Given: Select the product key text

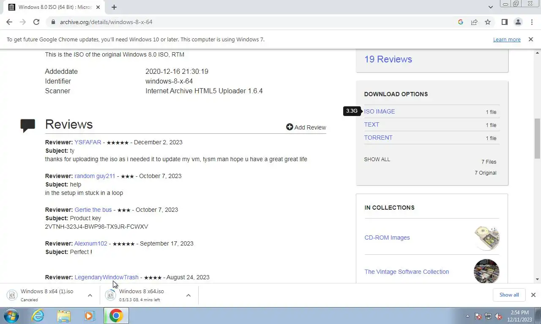Looking at the screenshot, I should [96, 227].
